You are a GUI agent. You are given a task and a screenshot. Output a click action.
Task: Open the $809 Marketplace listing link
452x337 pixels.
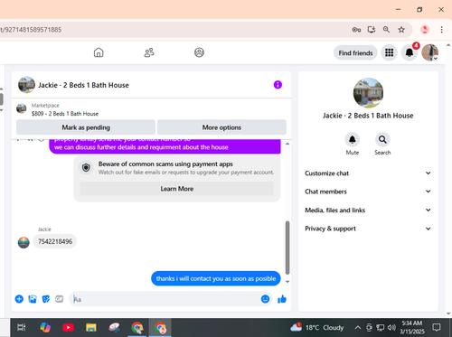(x=65, y=114)
